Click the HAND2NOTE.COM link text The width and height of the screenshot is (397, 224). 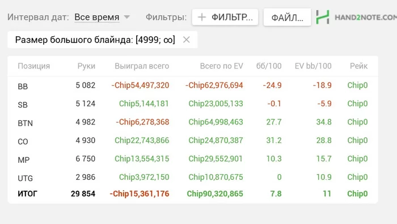[366, 18]
